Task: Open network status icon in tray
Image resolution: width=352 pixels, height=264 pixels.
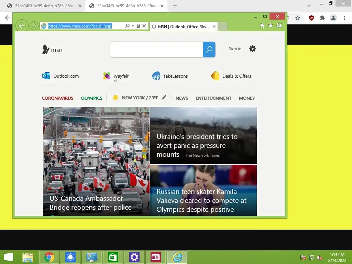Action: coord(311,257)
